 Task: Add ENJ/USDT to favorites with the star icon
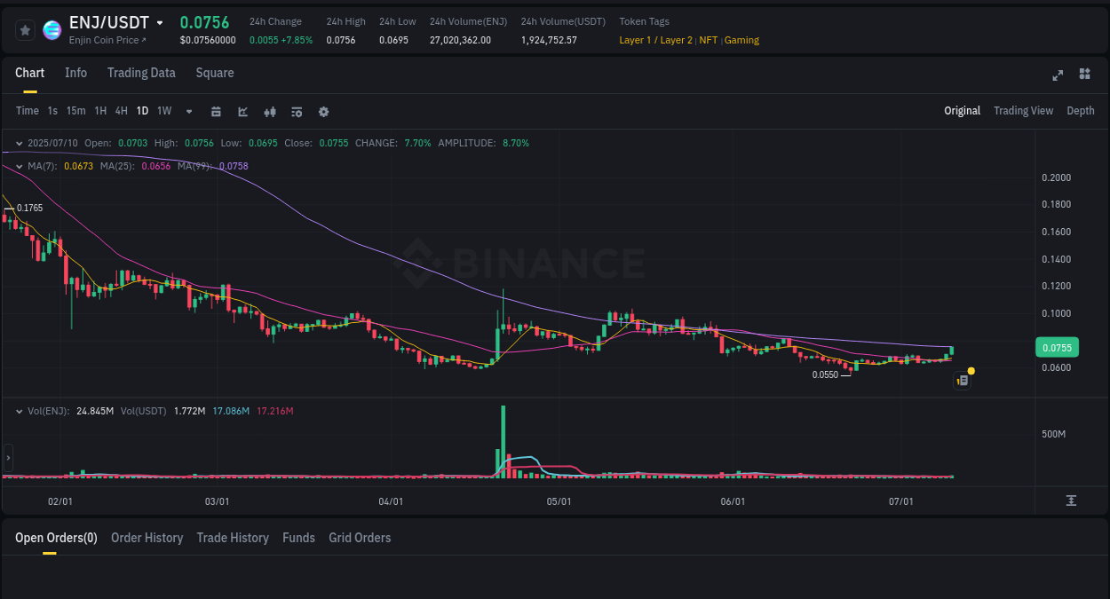coord(25,29)
